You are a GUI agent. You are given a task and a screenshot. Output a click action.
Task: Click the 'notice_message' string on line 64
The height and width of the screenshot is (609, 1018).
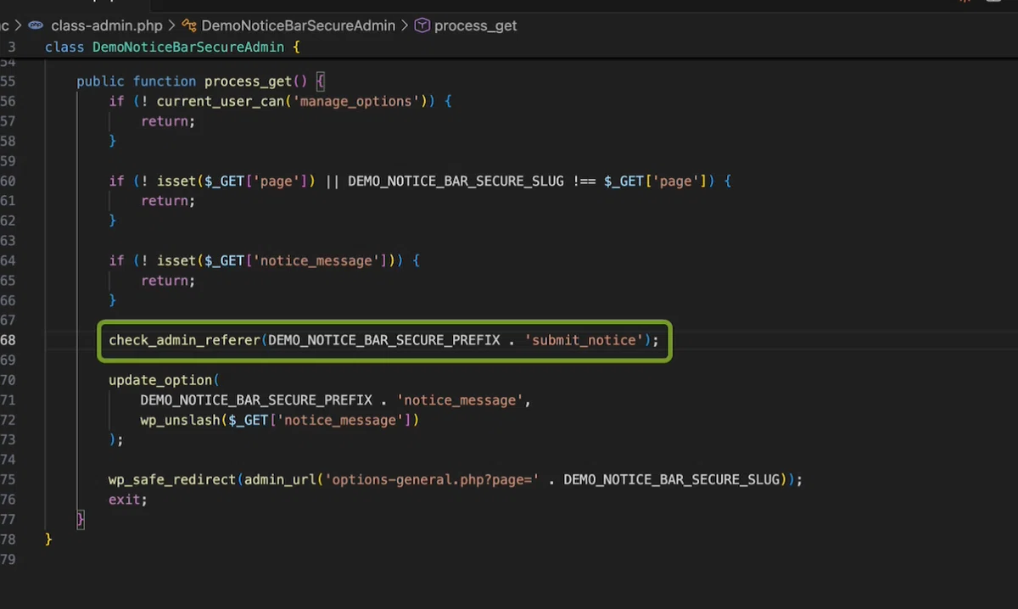pyautogui.click(x=316, y=261)
